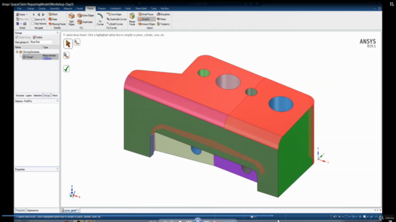The height and width of the screenshot is (222, 396).
Task: Pin the Options - Find/Fix panel
Action: (x=58, y=101)
